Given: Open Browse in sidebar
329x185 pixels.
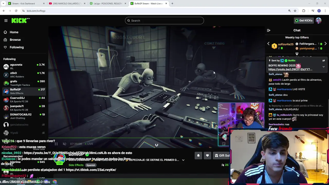Looking at the screenshot, I should [x=15, y=40].
